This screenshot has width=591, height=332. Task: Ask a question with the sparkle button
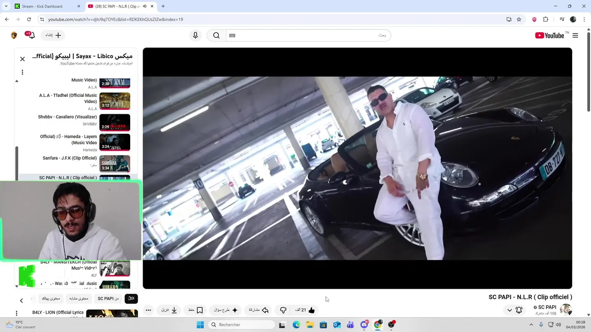(x=226, y=310)
